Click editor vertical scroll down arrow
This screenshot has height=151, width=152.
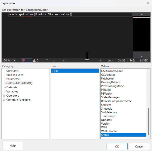point(141,56)
